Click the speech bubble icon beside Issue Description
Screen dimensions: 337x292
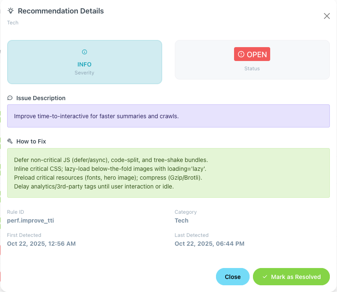pos(10,98)
